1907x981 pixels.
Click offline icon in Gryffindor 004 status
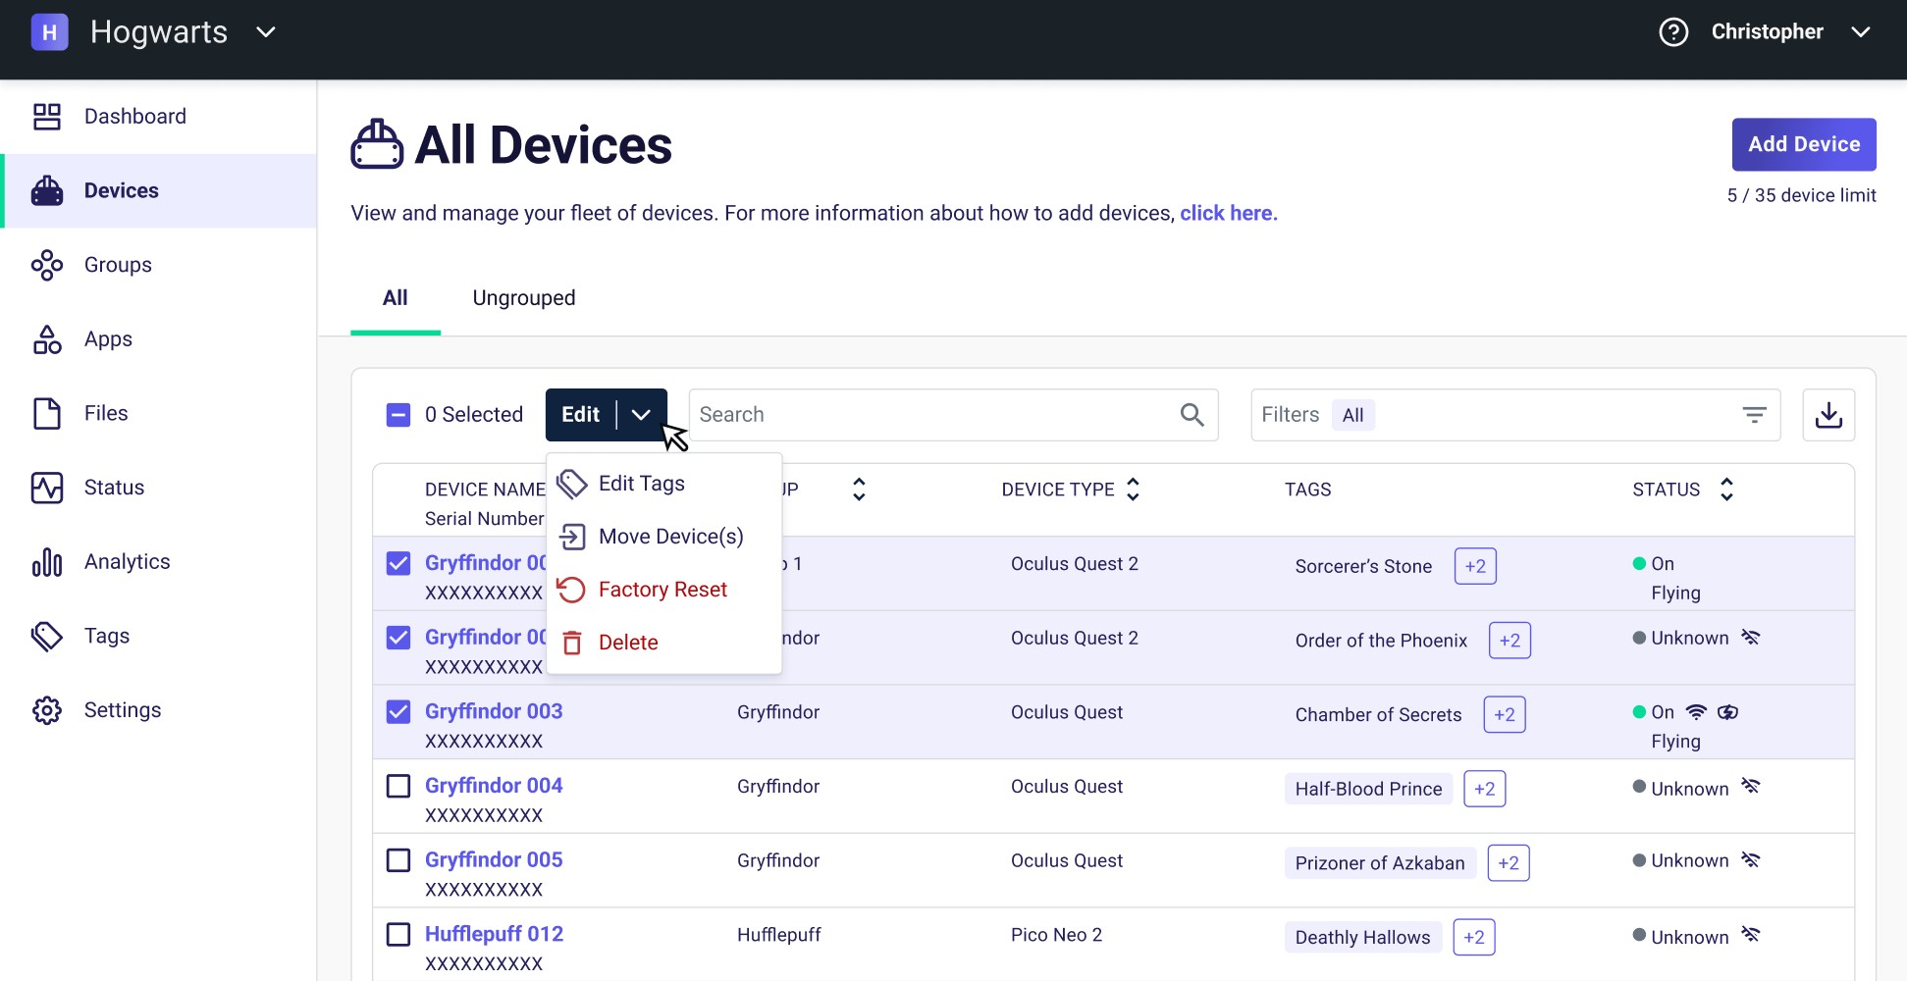coord(1750,786)
